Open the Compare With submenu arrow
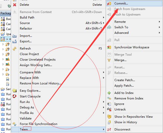Image resolution: width=163 pixels, height=133 pixels. coord(104,72)
